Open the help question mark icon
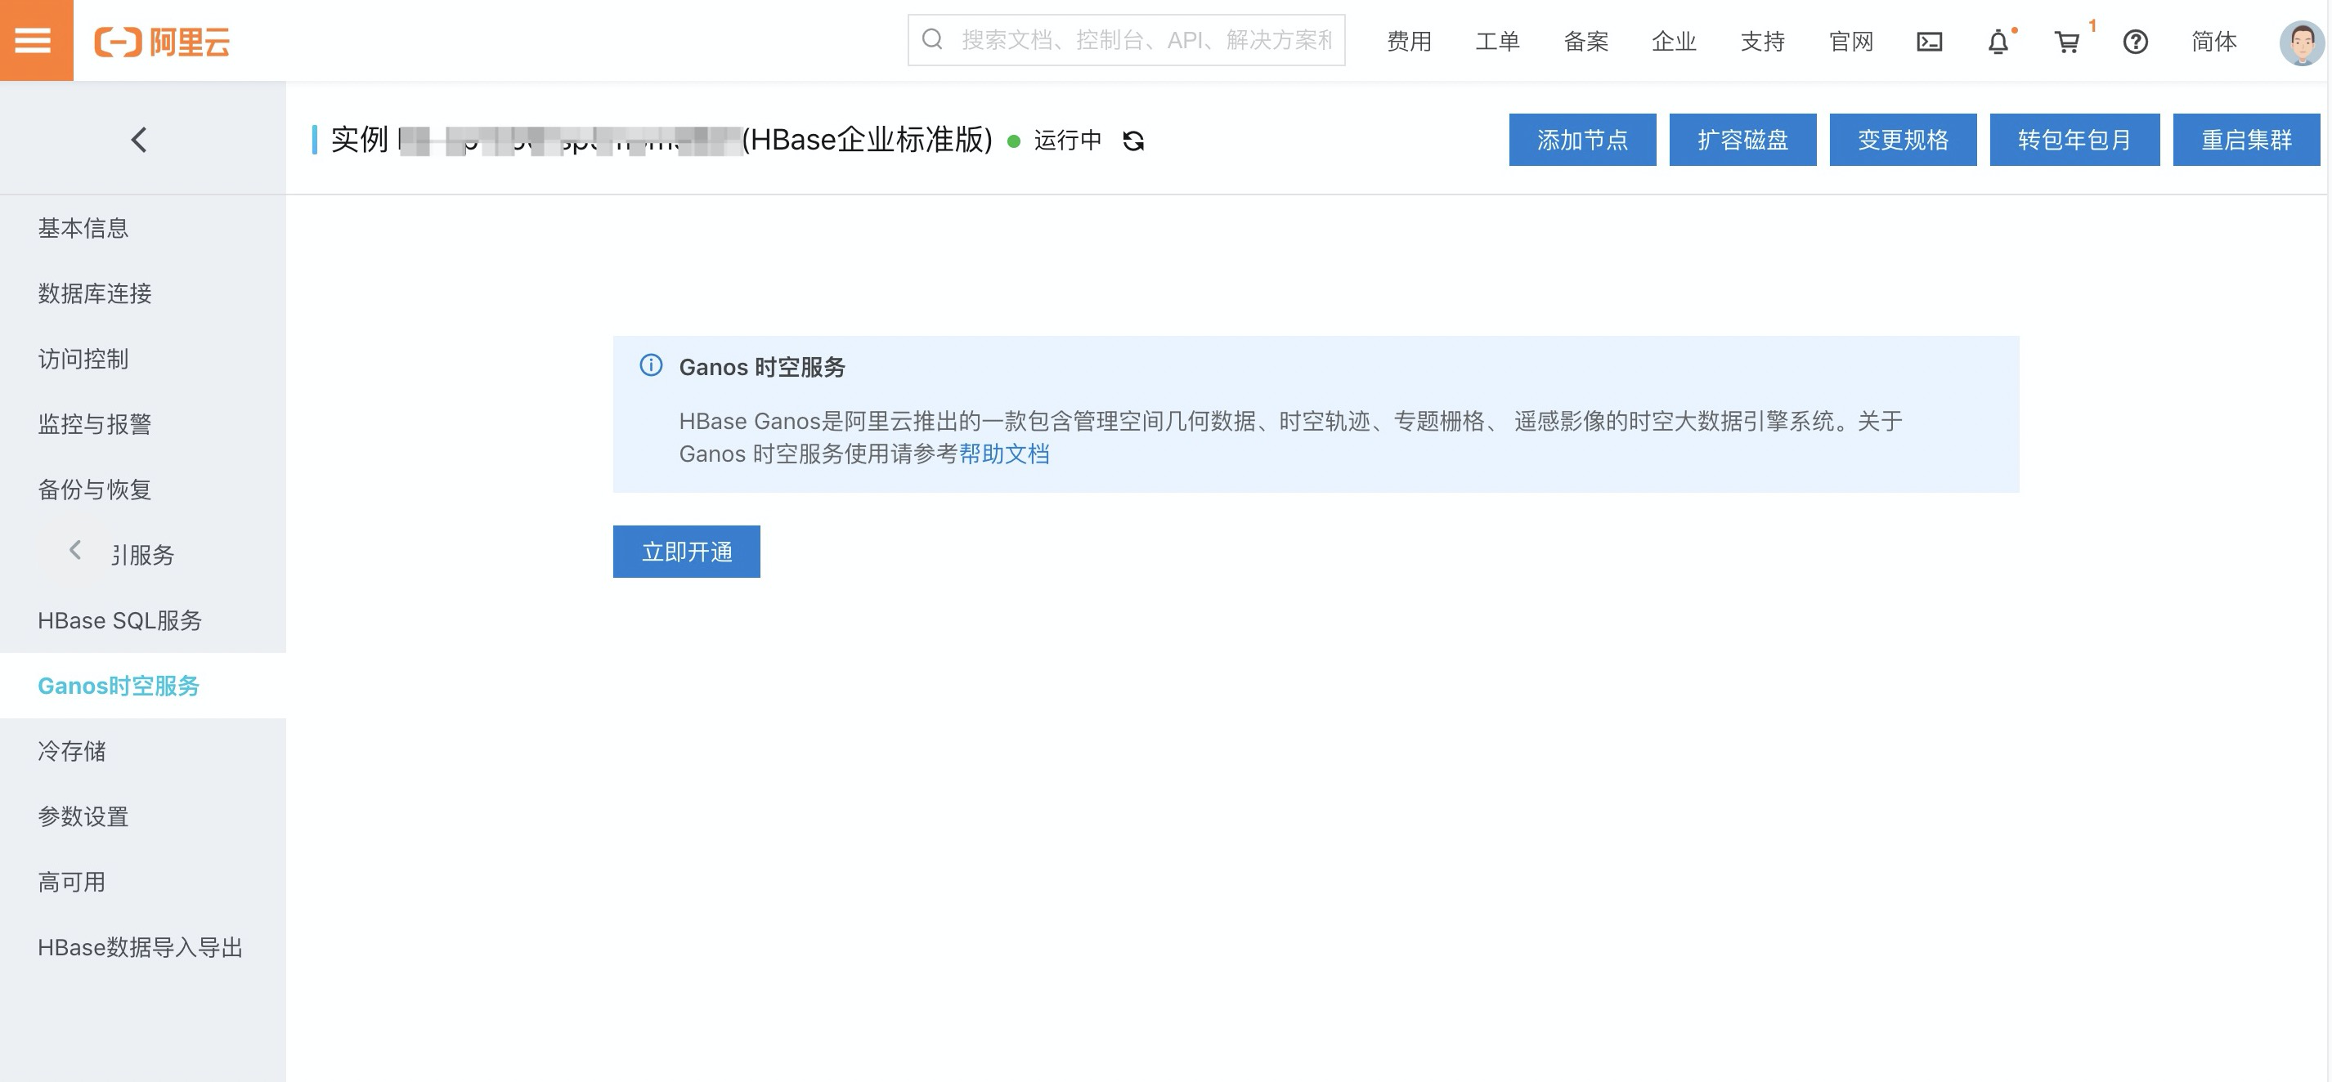 pyautogui.click(x=2136, y=42)
